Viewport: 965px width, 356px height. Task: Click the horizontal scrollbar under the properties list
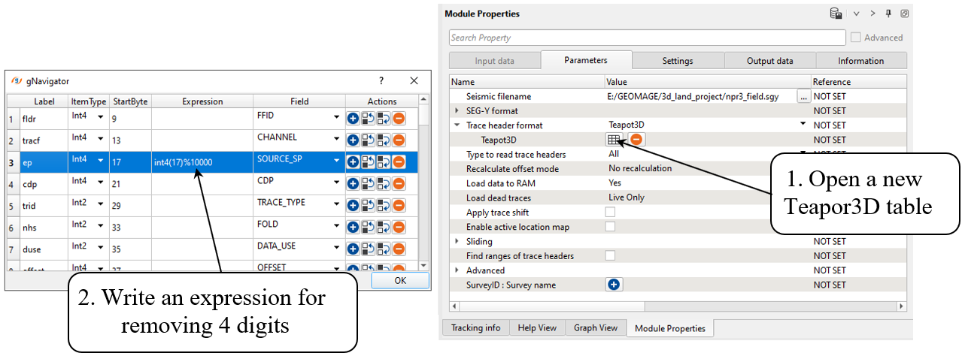click(677, 306)
